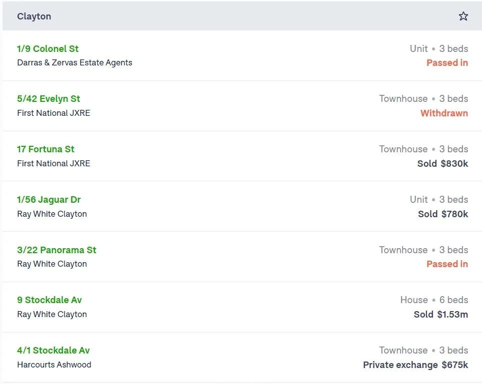
Task: Click the star icon to favourite Clayton
Action: click(x=463, y=16)
